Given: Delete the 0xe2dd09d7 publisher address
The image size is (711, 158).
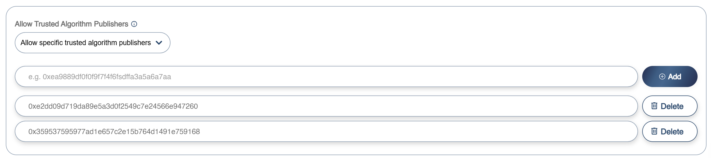Looking at the screenshot, I should (669, 106).
